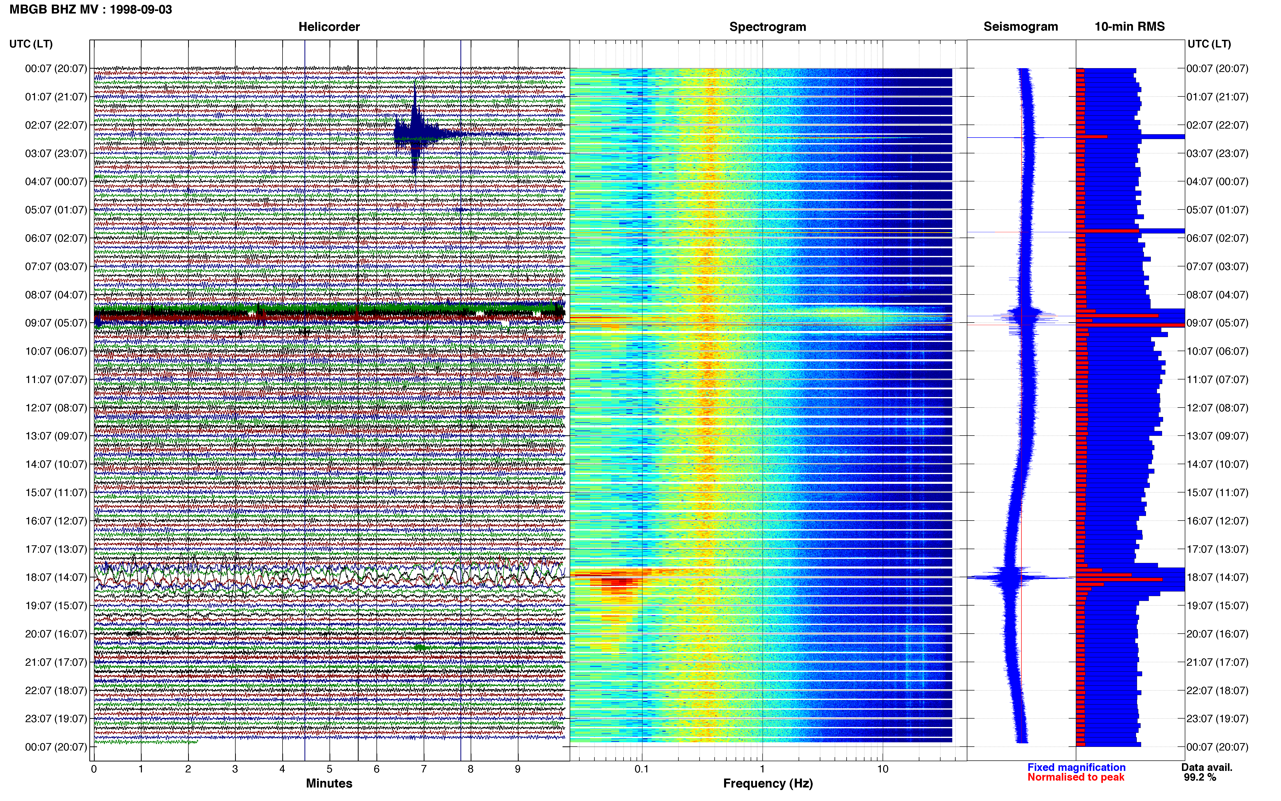Click the long red RMS bar near 06:07
The height and width of the screenshot is (801, 1281).
[x=1108, y=231]
